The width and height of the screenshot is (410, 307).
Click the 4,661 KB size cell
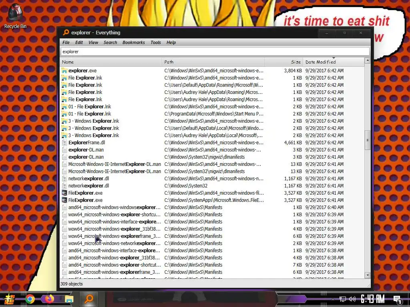[x=293, y=143]
